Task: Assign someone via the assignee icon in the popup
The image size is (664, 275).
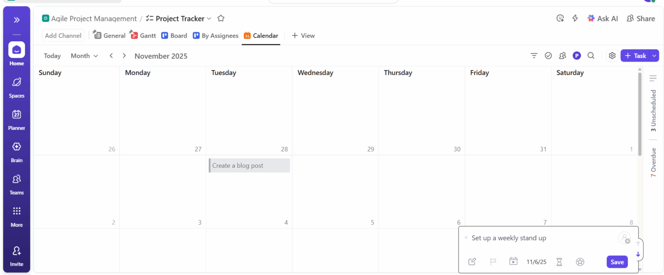Action: point(624,238)
